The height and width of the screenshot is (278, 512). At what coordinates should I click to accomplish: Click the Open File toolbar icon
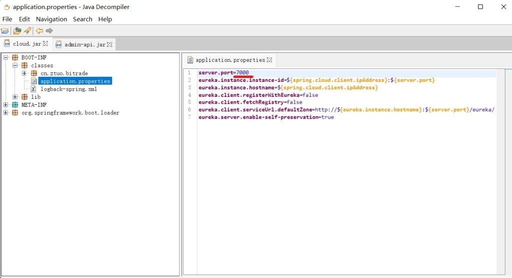[x=5, y=31]
